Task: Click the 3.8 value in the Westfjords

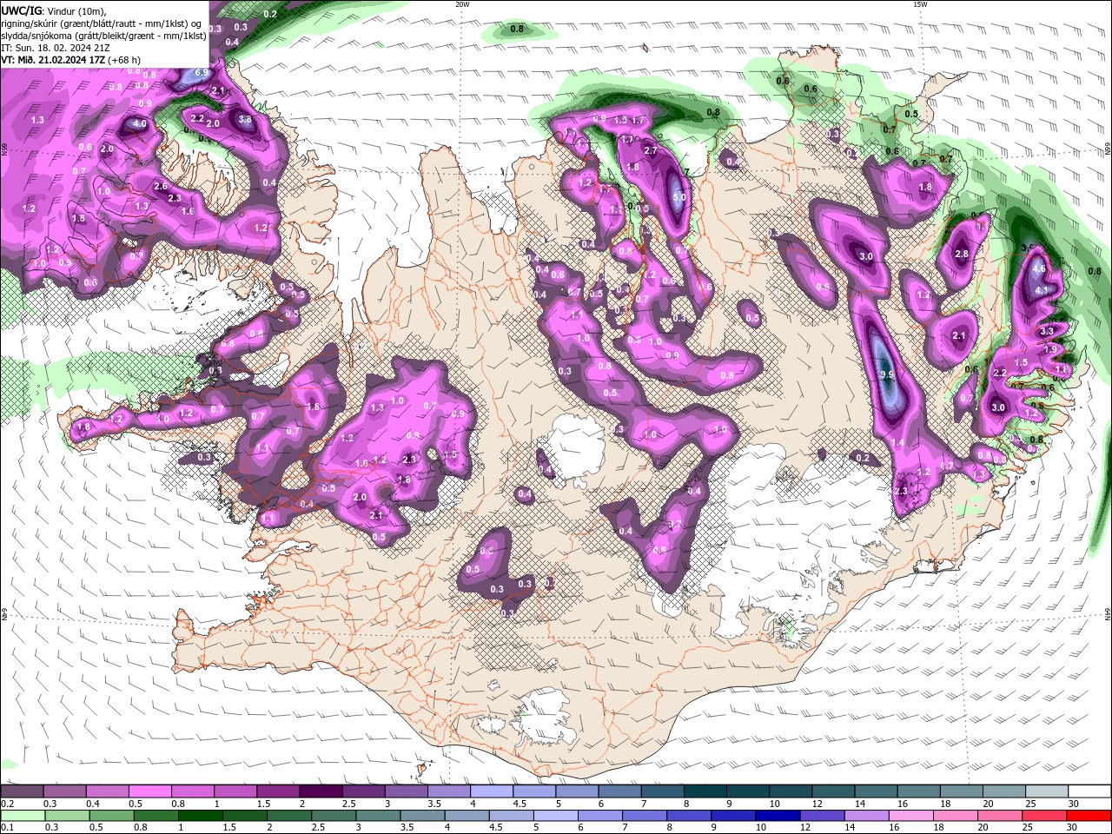Action: click(245, 120)
